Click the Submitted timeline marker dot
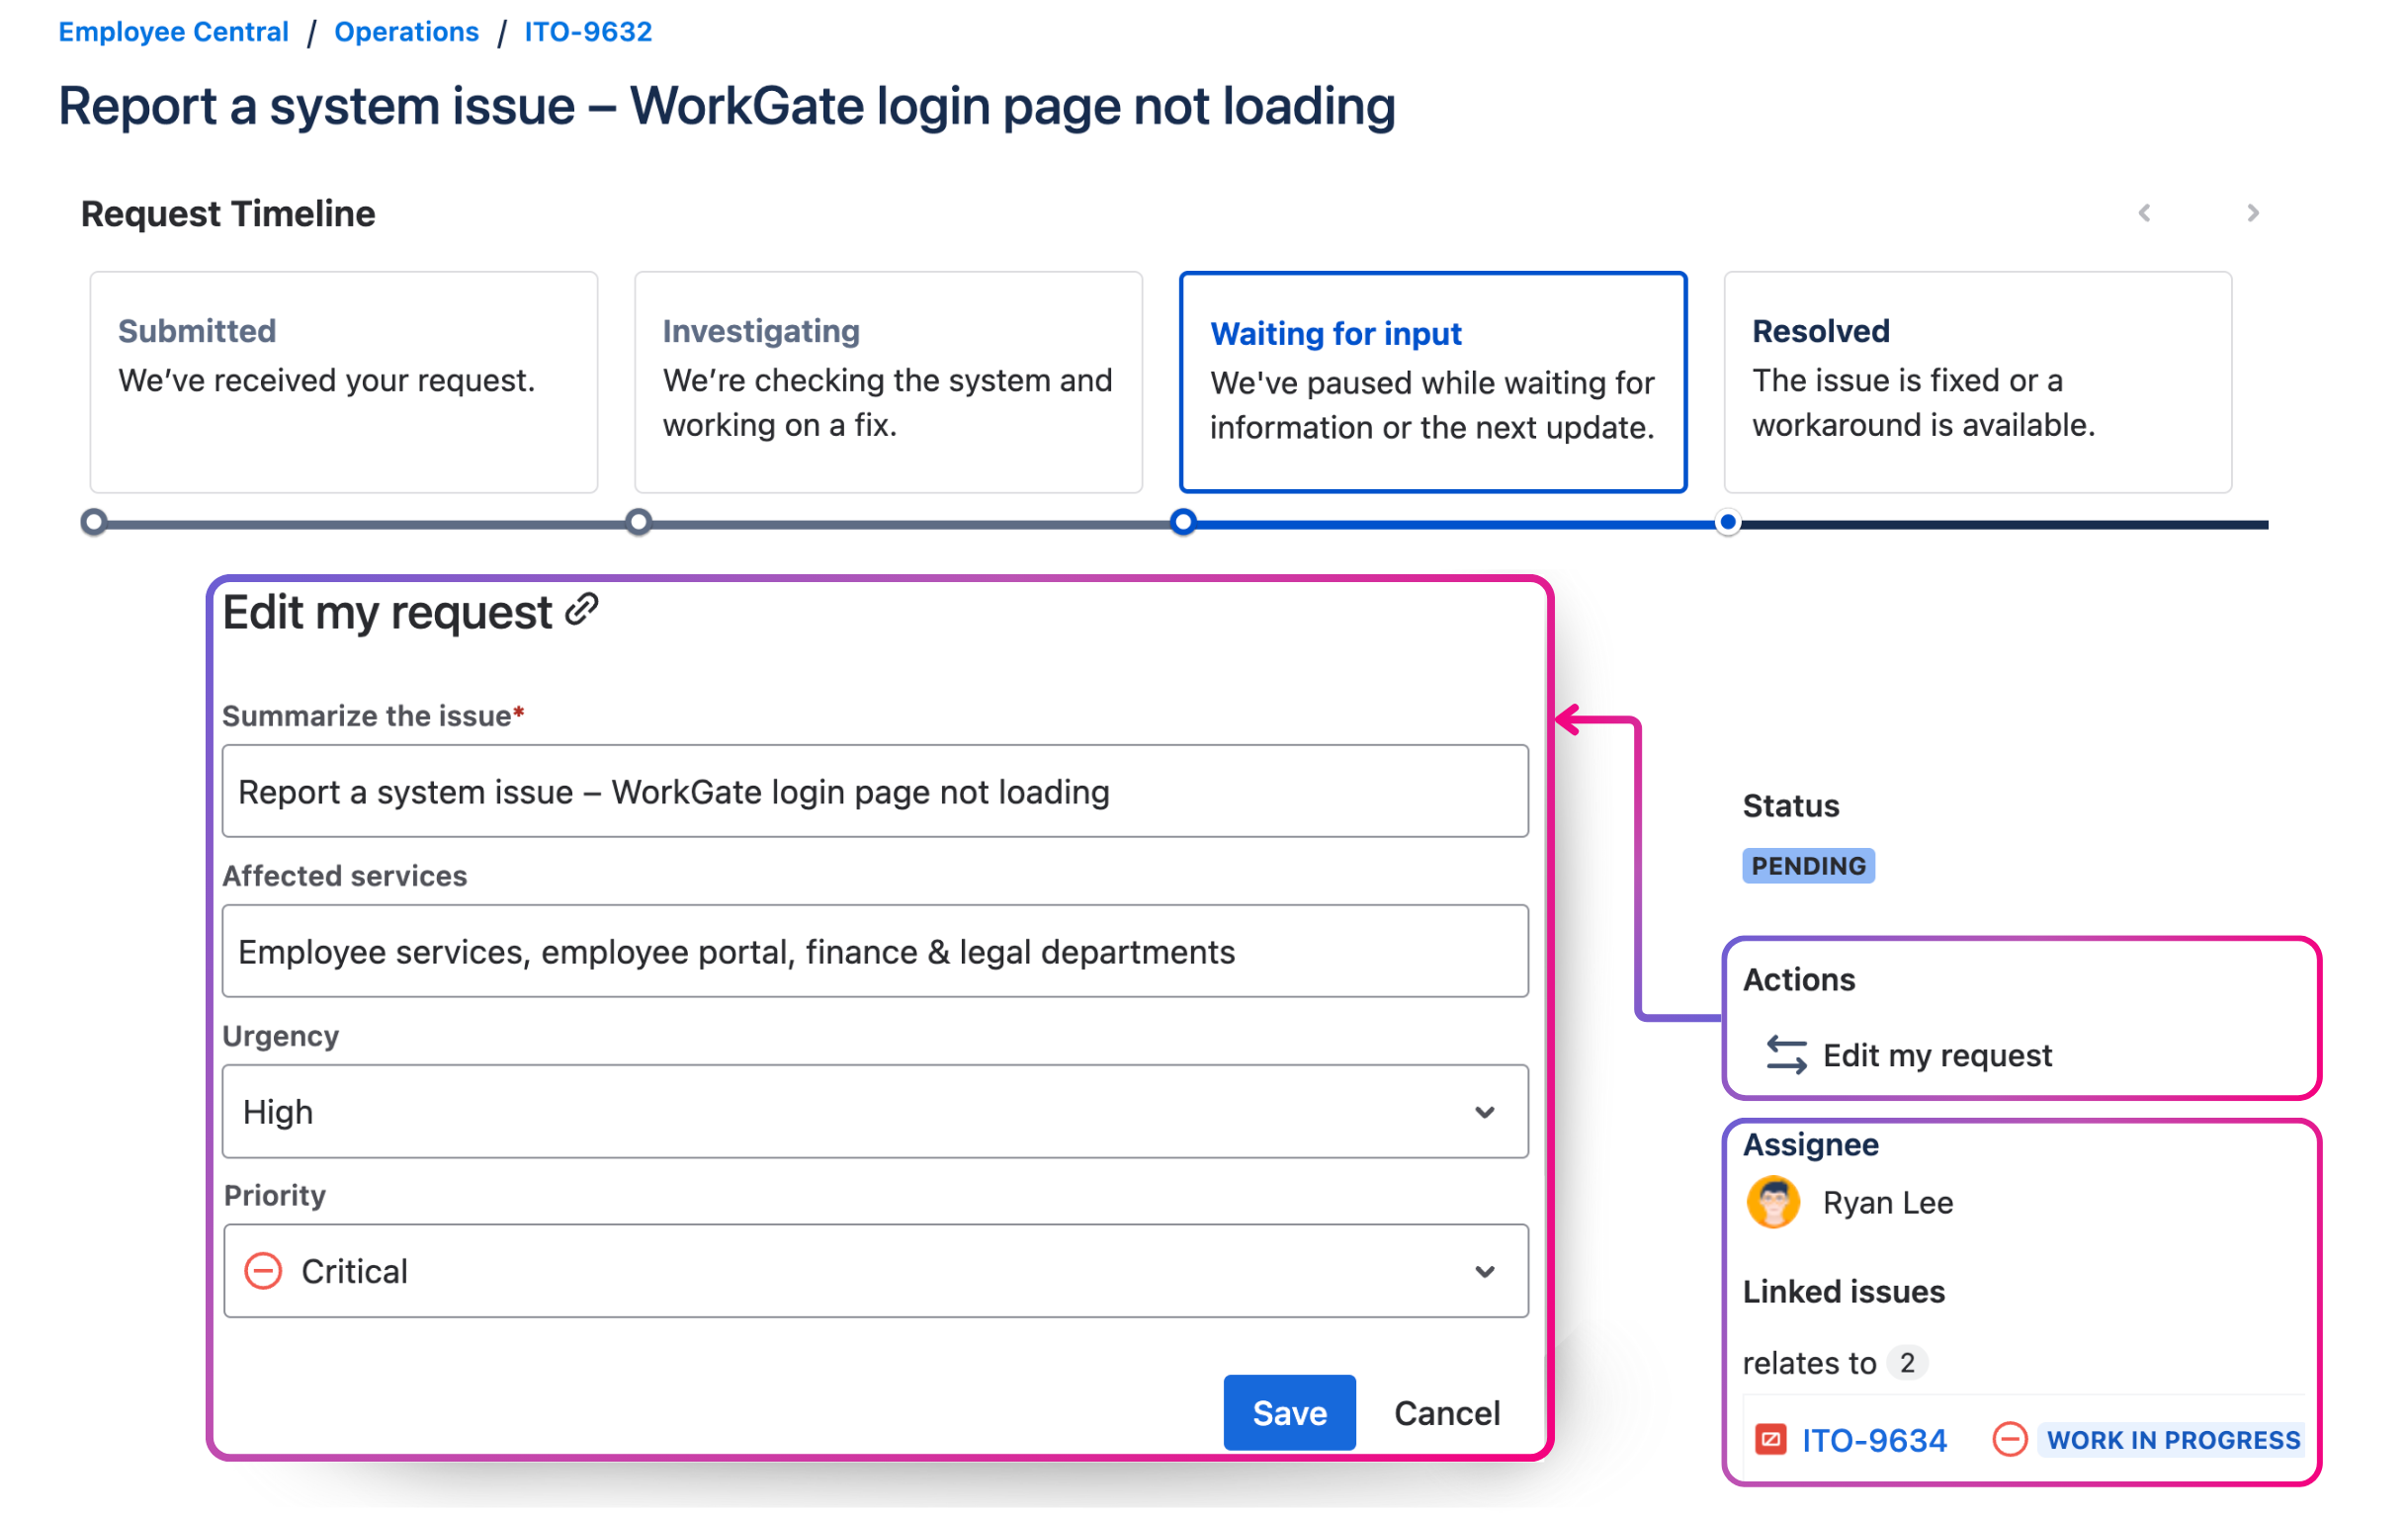2408x1516 pixels. point(94,522)
